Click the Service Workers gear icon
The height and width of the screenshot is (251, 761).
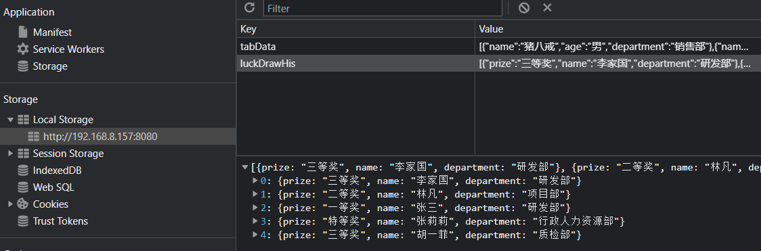(23, 49)
